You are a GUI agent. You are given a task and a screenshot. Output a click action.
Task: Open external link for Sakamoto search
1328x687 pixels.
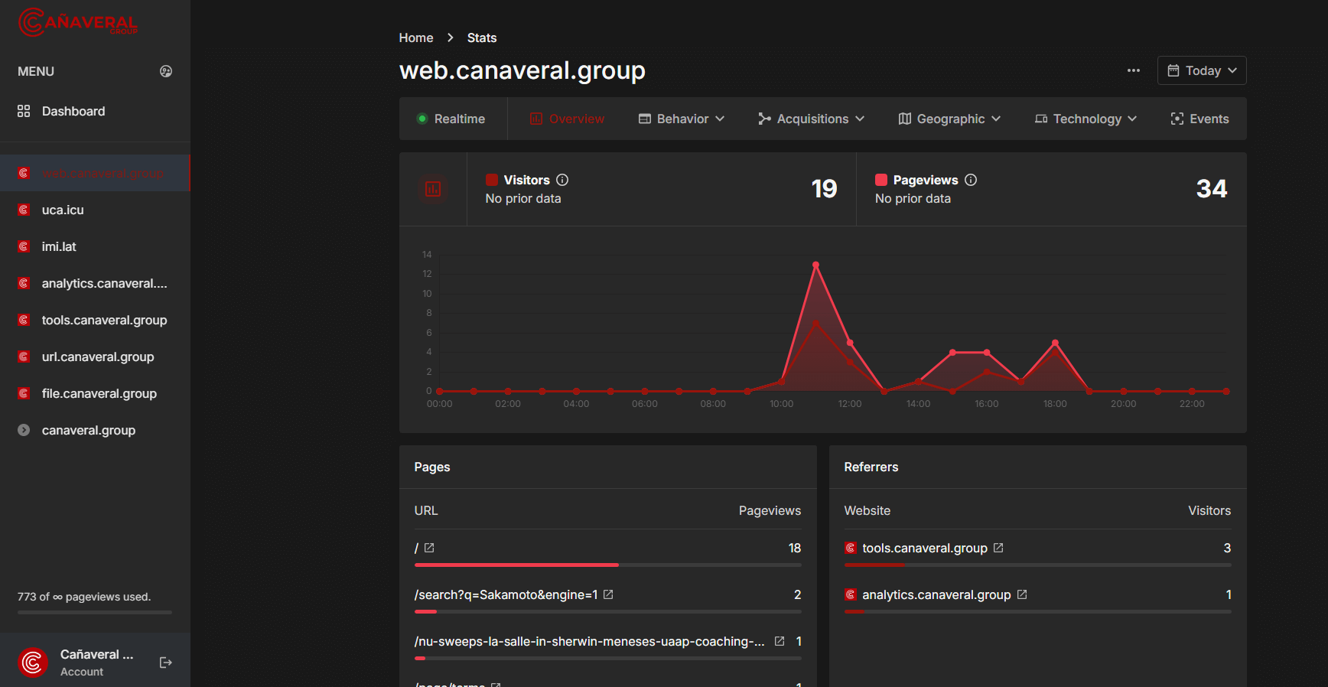coord(608,594)
